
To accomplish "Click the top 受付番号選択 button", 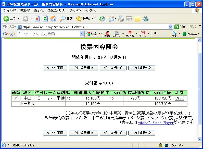I will point(83,68).
